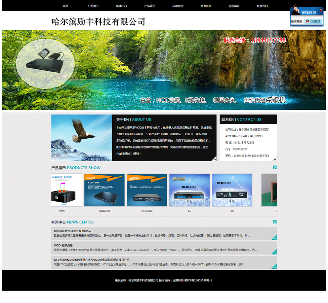Expand the Contact Us panel plus icon

pyautogui.click(x=275, y=159)
